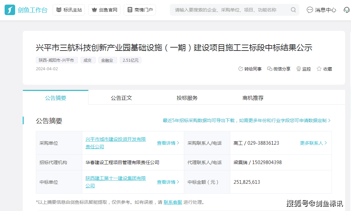This screenshot has height=211, width=351.
Task: Share via 微信分享
Action: click(279, 69)
